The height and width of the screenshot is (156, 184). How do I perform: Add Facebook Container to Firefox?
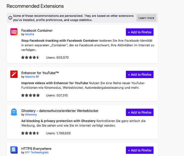pos(140,32)
